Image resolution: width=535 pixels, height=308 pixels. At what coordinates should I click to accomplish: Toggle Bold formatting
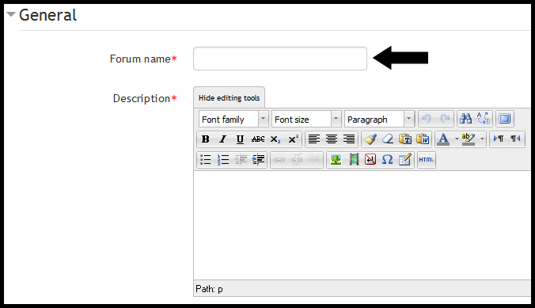coord(206,139)
